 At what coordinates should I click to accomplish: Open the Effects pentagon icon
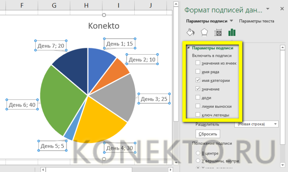(x=204, y=32)
